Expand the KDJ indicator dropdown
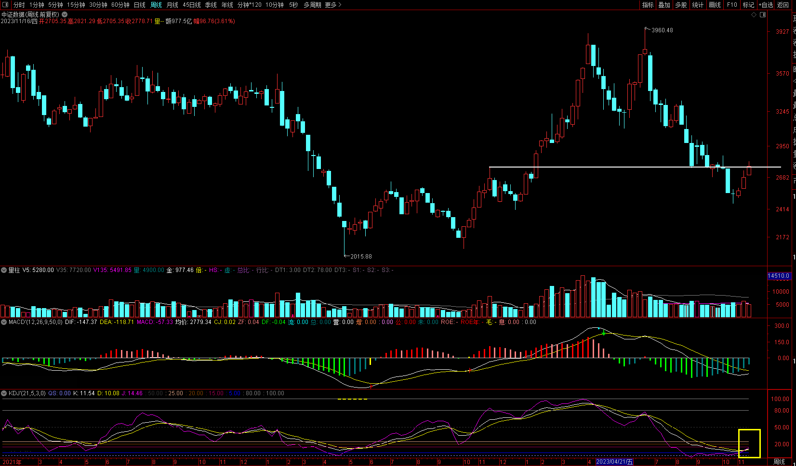The height and width of the screenshot is (466, 796). pos(4,393)
